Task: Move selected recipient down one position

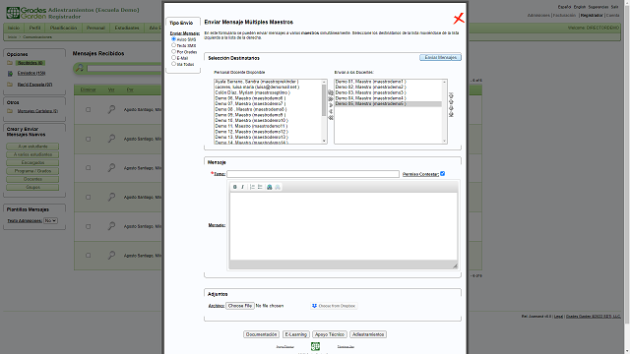Action: [x=451, y=108]
